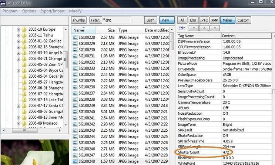Click the JPEG file icon for SG100234
Image resolution: width=275 pixels, height=165 pixels.
[x=75, y=74]
